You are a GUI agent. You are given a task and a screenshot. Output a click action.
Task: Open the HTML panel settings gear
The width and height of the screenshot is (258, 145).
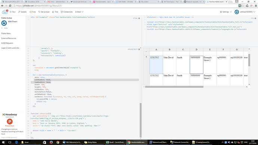point(139,18)
